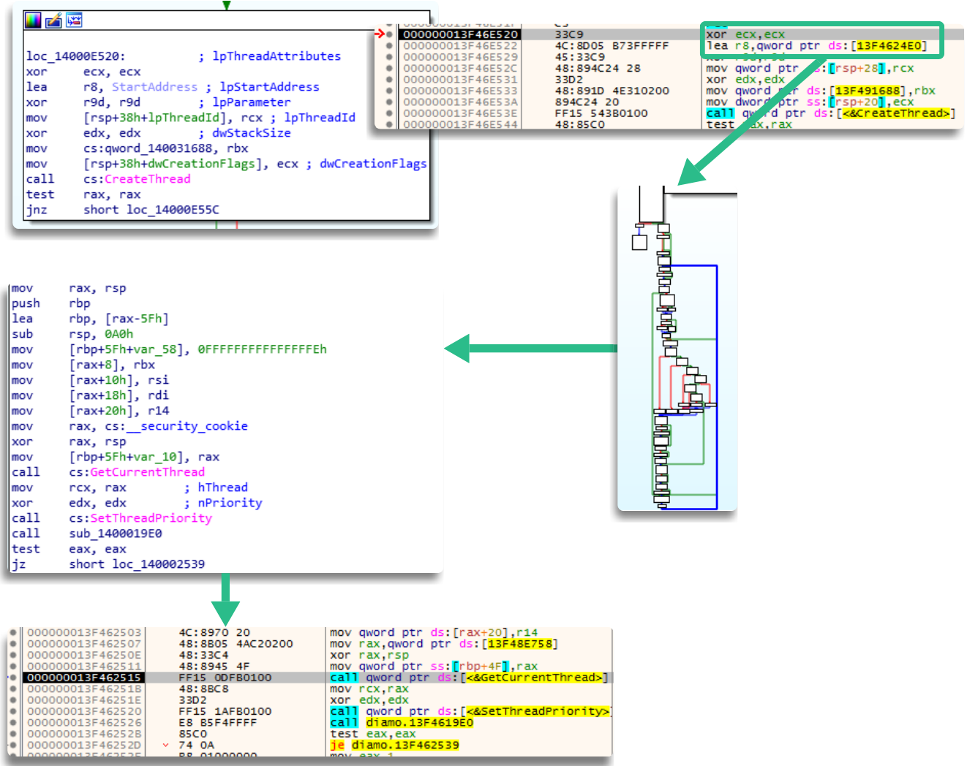Toggle breakpoint dot at address 000000013F46E52C
The width and height of the screenshot is (967, 766).
tap(389, 68)
